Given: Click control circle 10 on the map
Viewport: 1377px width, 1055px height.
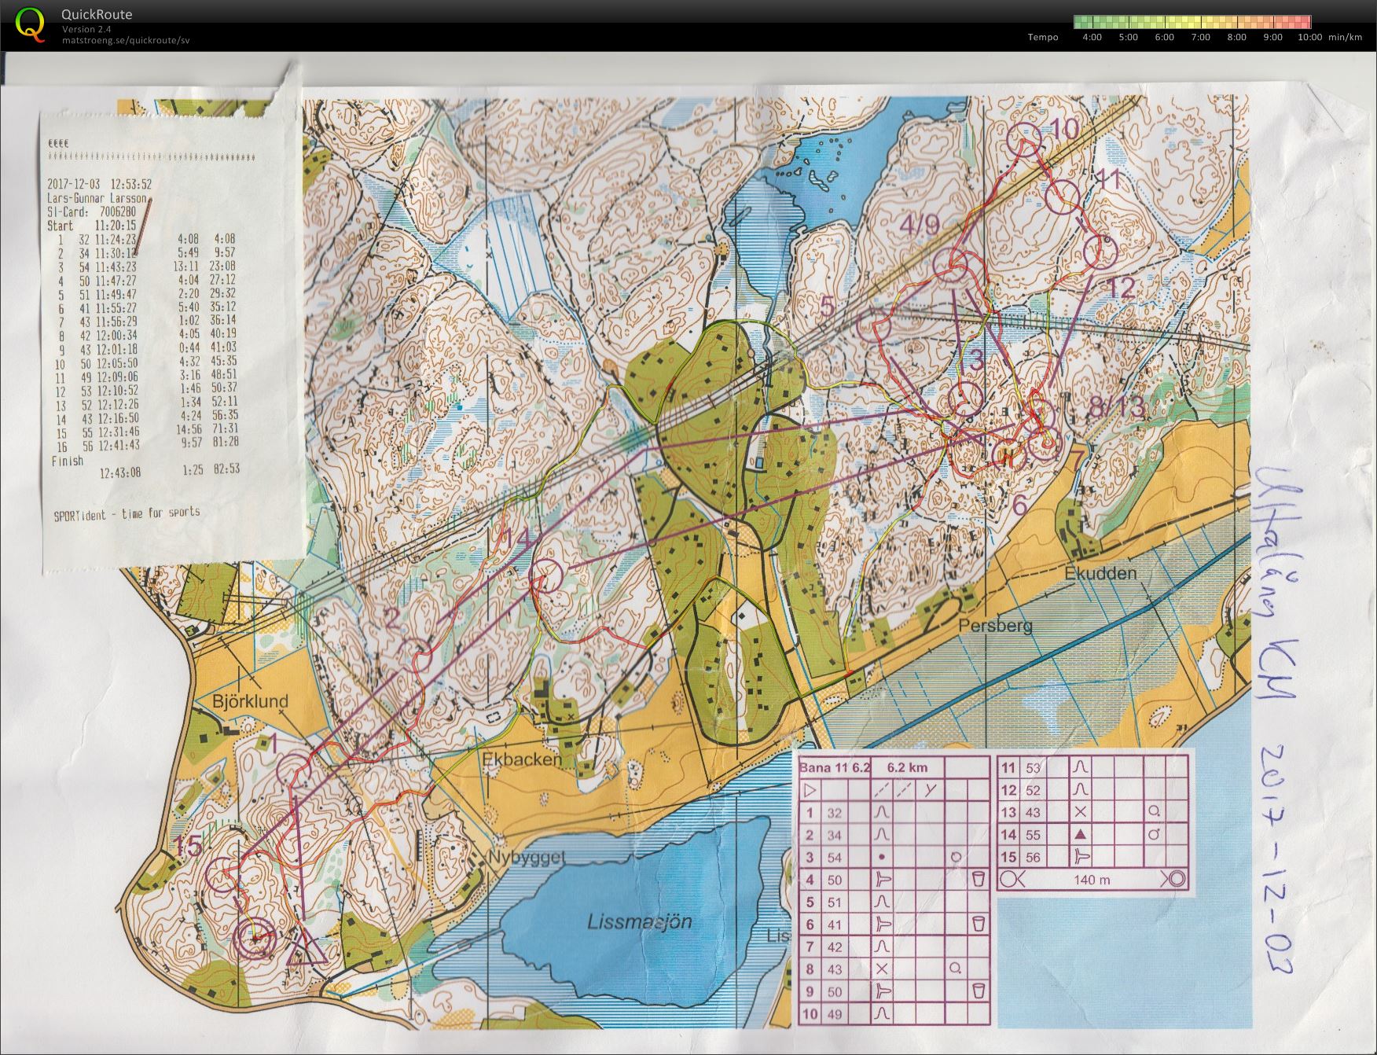Looking at the screenshot, I should [1024, 140].
